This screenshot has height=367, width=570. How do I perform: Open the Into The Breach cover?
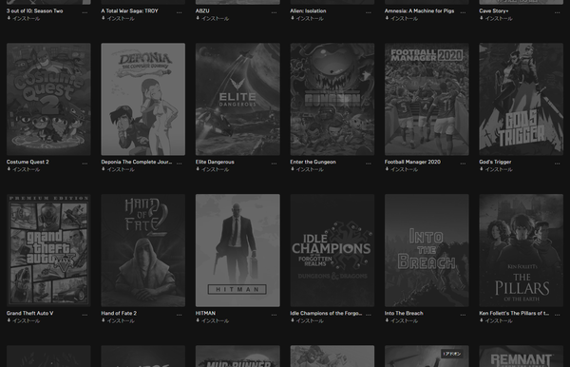(427, 250)
